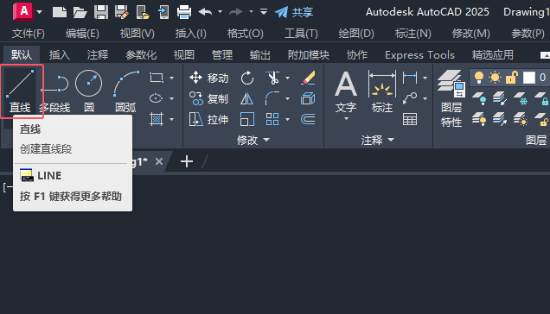The image size is (550, 314).
Task: Select the Polyline (多段线) tool
Action: pos(55,91)
